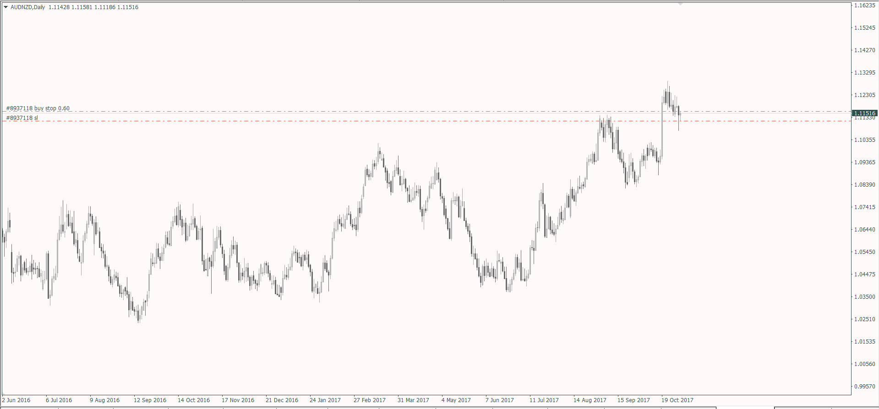Click the 1.14270 price scale label
The height and width of the screenshot is (409, 879).
[865, 50]
